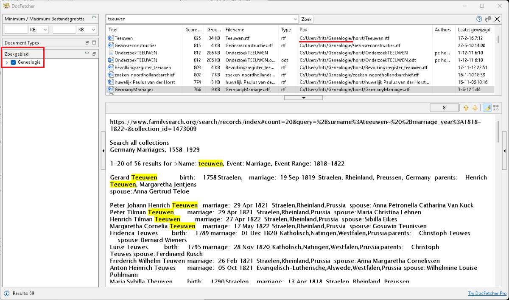The image size is (509, 300).
Task: Select the zoeken_noordhollandsarchief result title
Action: click(145, 75)
